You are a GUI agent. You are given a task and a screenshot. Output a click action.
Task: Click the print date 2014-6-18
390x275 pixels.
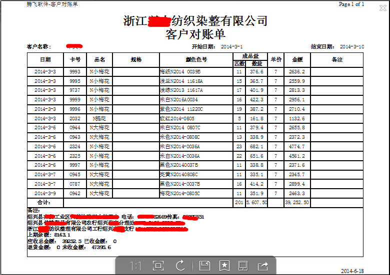[352, 271]
